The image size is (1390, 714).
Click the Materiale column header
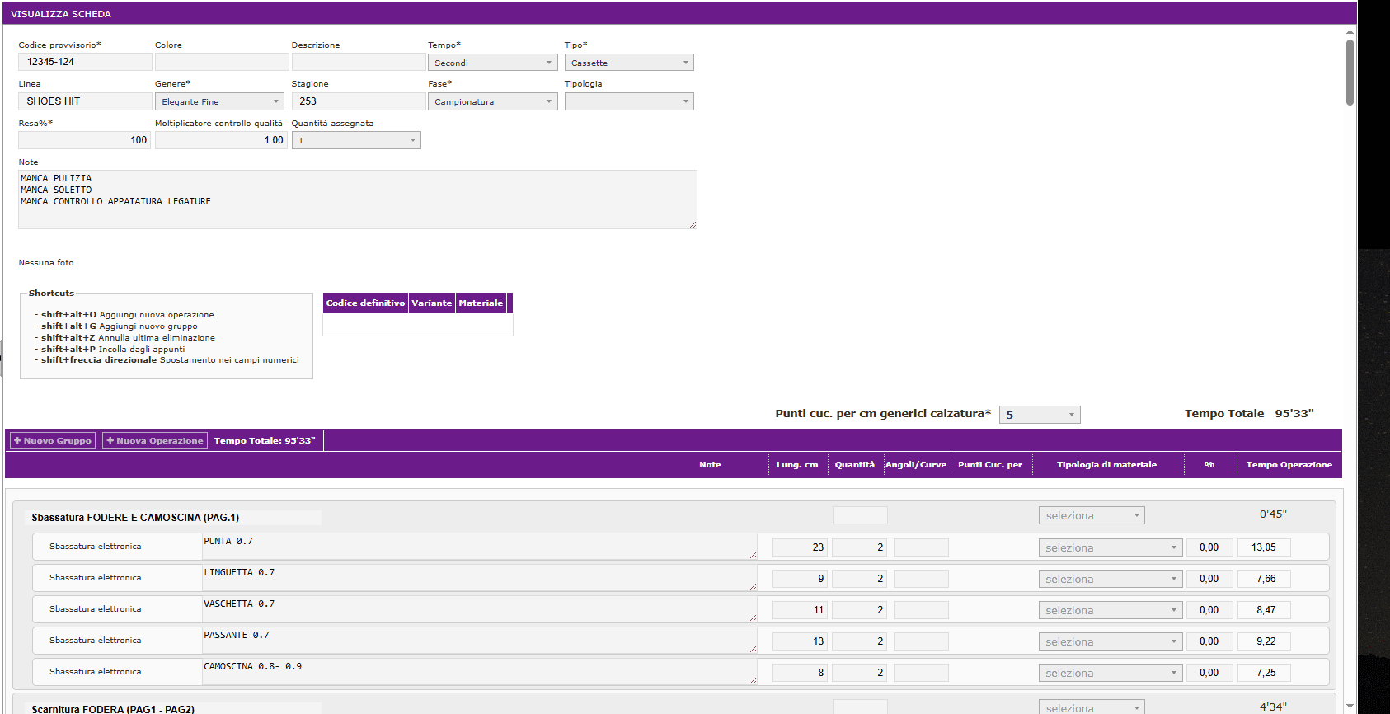pos(481,303)
